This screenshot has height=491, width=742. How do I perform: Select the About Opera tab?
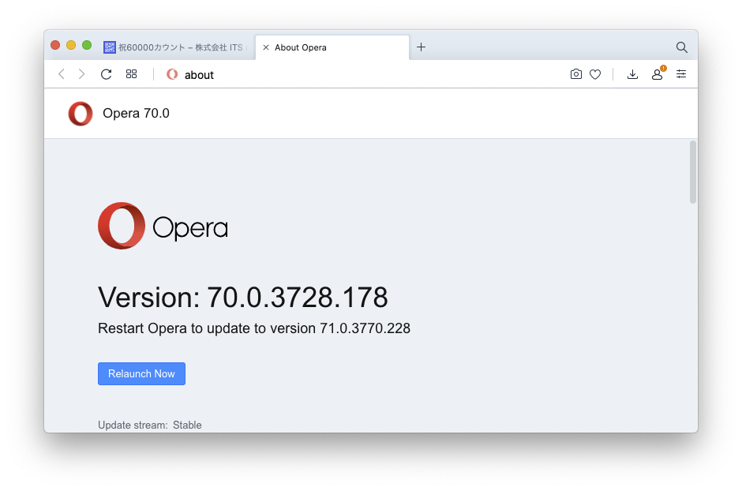tap(332, 47)
